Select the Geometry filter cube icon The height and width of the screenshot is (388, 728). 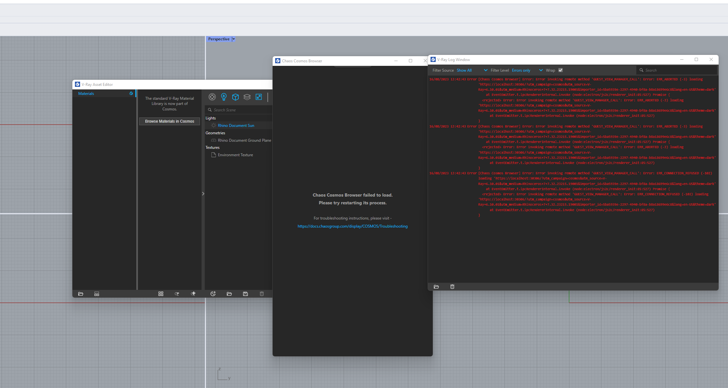click(235, 97)
